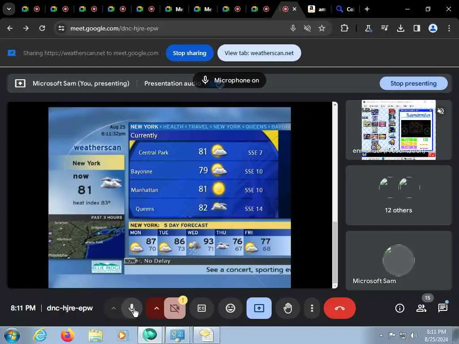Open the Chrome extensions puzzle icon
This screenshot has width=459, height=344.
[x=345, y=28]
